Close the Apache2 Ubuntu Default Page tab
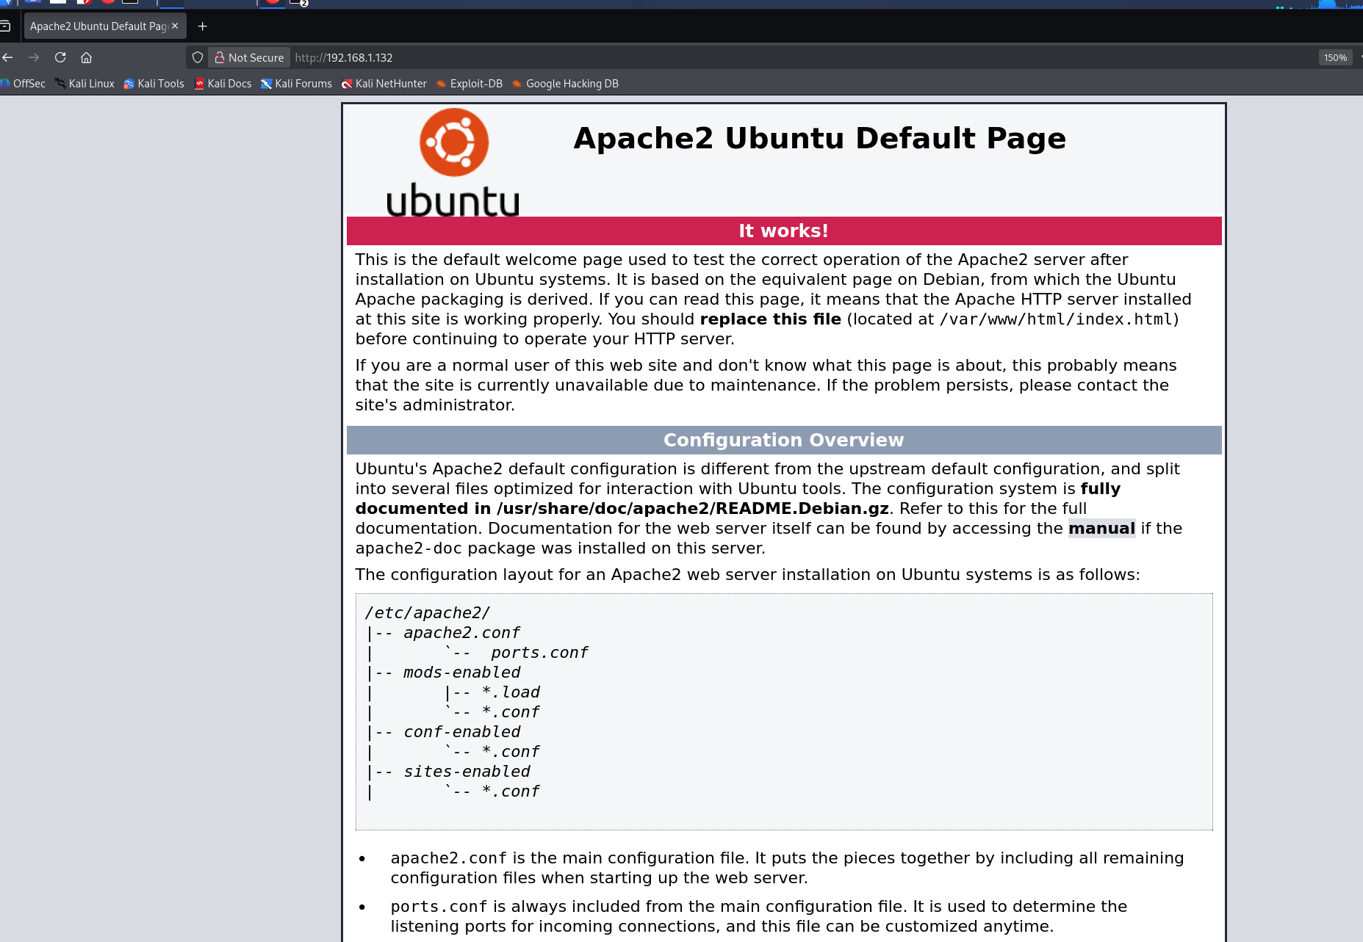1363x942 pixels. tap(175, 26)
